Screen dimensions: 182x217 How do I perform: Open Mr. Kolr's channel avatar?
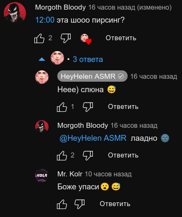click(x=42, y=176)
